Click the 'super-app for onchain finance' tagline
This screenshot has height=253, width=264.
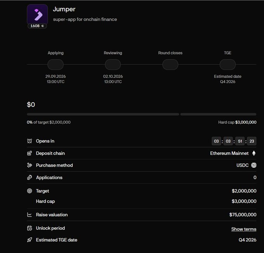pos(85,19)
